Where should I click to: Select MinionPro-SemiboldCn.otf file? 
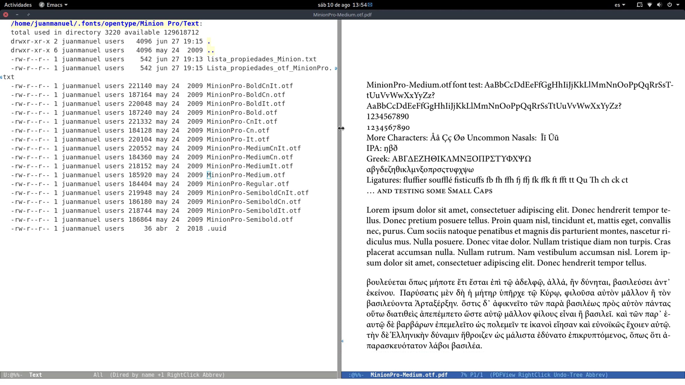click(x=254, y=202)
